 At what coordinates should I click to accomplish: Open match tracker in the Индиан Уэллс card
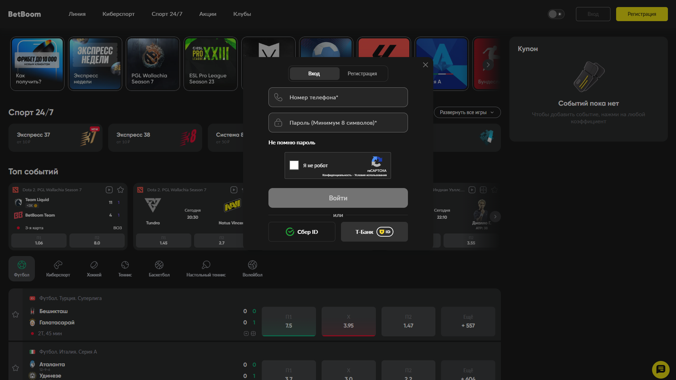coord(483,190)
